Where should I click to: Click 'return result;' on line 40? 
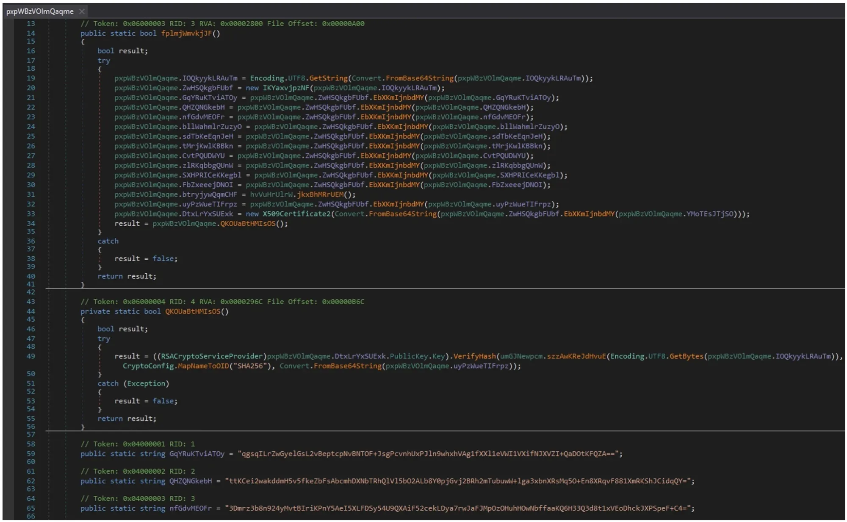pyautogui.click(x=127, y=277)
